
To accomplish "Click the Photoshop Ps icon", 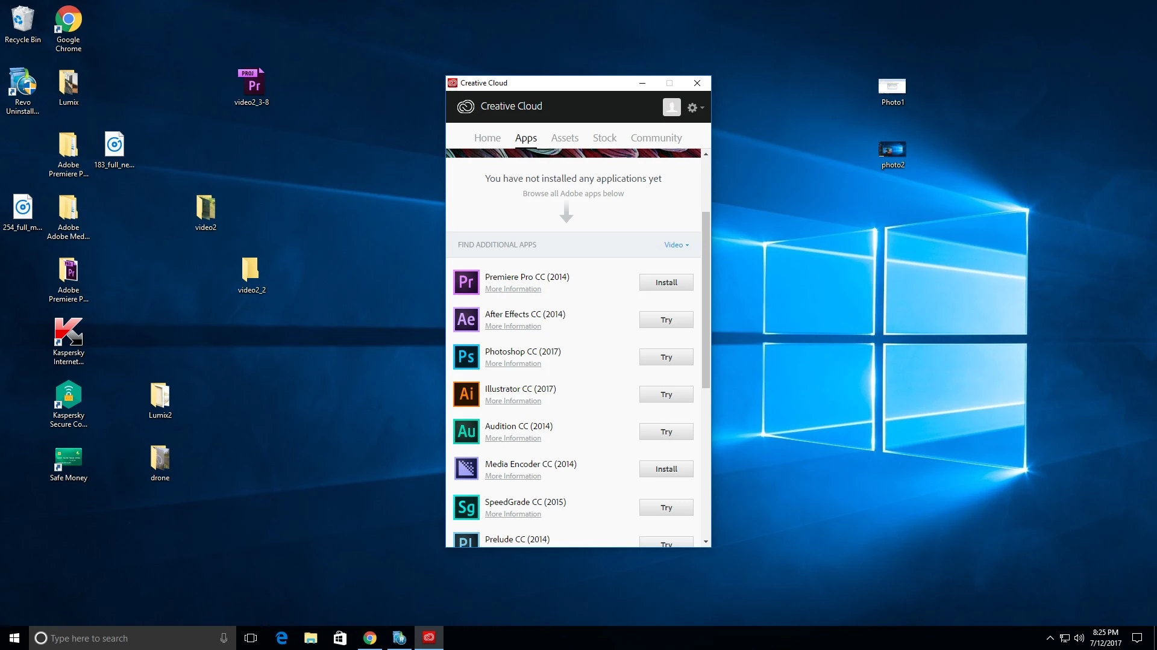I will 466,357.
